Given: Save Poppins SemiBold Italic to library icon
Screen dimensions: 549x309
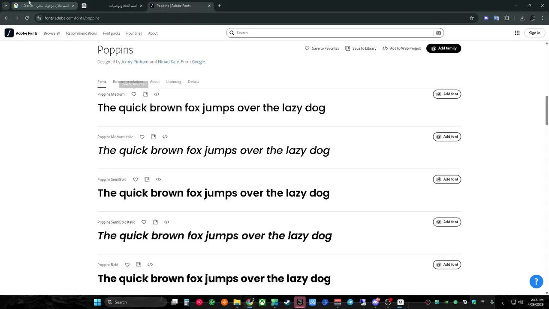Looking at the screenshot, I should pos(155,222).
